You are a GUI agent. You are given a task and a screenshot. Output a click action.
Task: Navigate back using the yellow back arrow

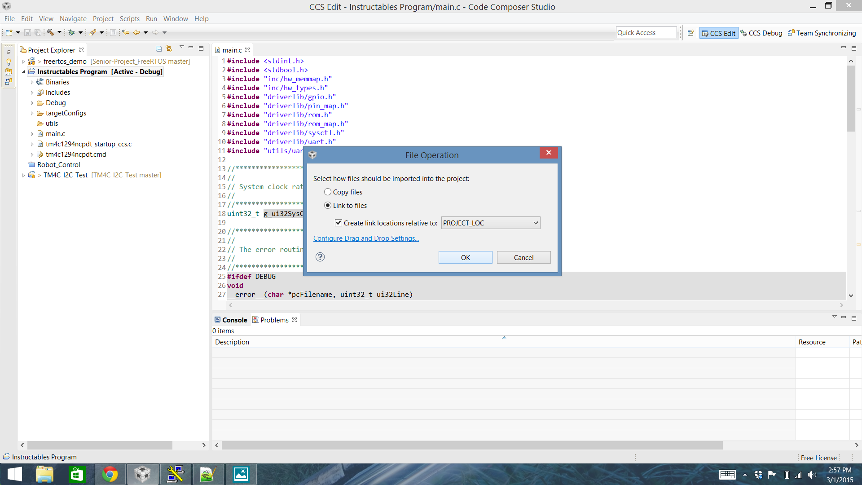(136, 32)
